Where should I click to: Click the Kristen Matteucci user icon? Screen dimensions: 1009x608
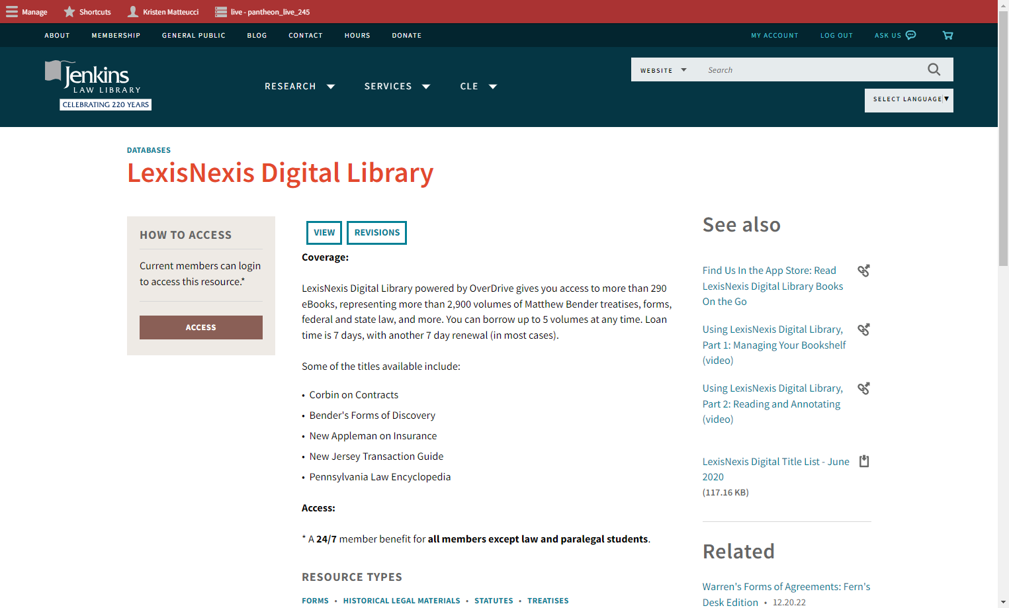tap(133, 12)
